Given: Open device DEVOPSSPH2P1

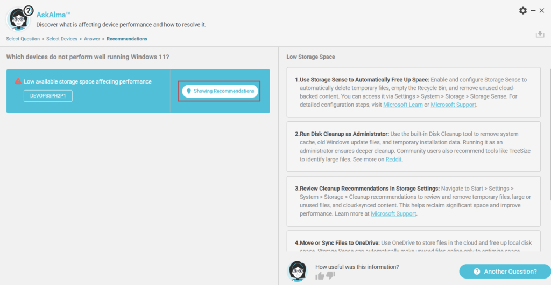Looking at the screenshot, I should point(48,96).
